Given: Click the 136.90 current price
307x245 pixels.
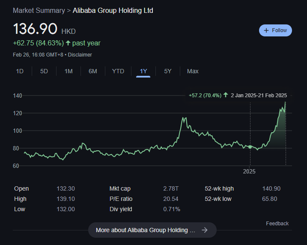Looking at the screenshot, I should coord(35,29).
